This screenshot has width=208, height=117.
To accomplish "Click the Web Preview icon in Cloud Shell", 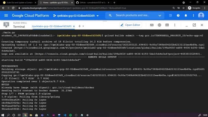I will tap(167, 25).
